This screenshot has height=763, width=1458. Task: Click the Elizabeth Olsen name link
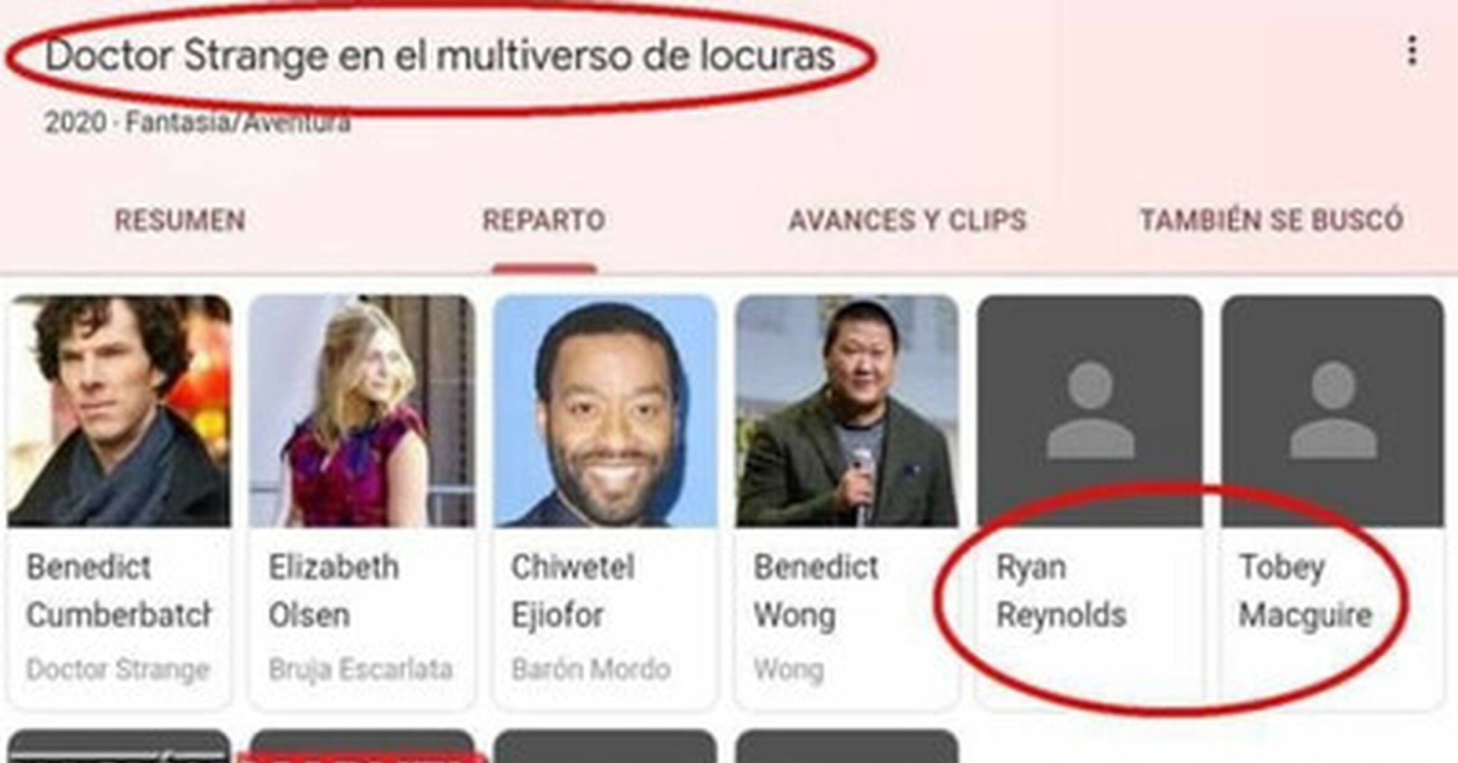[333, 591]
